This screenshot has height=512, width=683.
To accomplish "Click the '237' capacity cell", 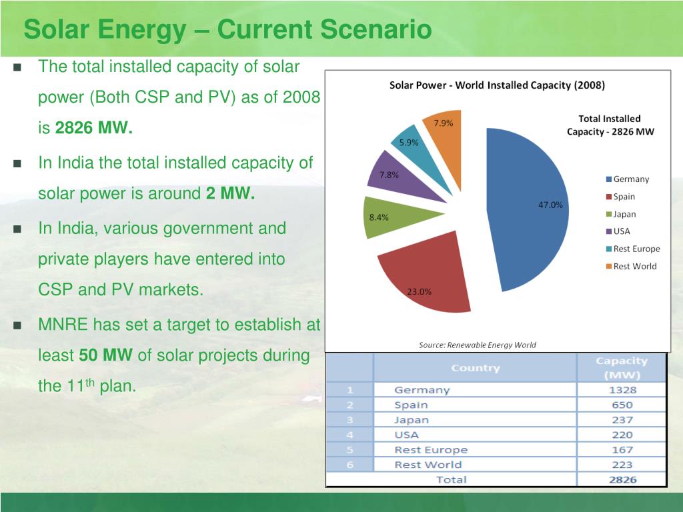I will [x=622, y=420].
